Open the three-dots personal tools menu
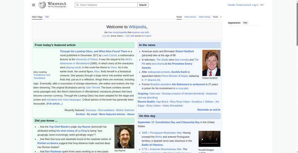298x153 pixels. [x=262, y=5]
